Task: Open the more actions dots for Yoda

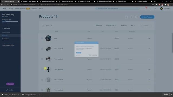Action: point(149,38)
